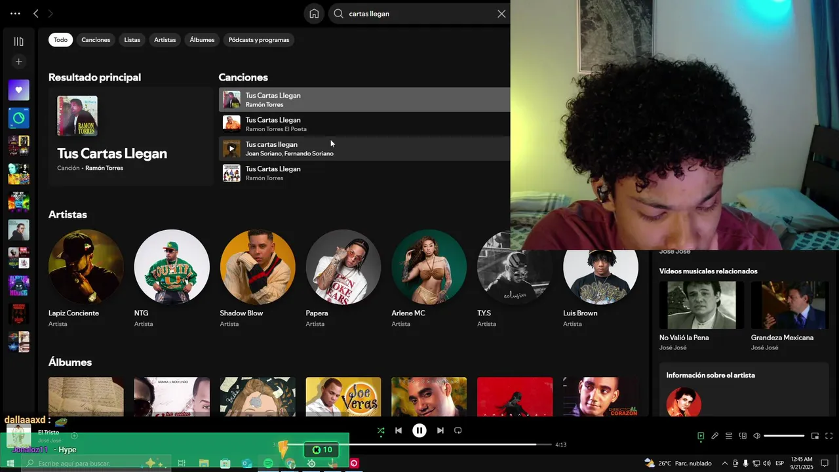Open Ramón Torres link in the top result
Image resolution: width=839 pixels, height=472 pixels.
(x=104, y=168)
